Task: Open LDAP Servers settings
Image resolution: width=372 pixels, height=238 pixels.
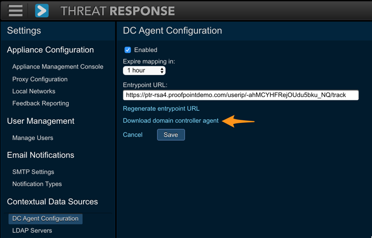Action: 32,230
